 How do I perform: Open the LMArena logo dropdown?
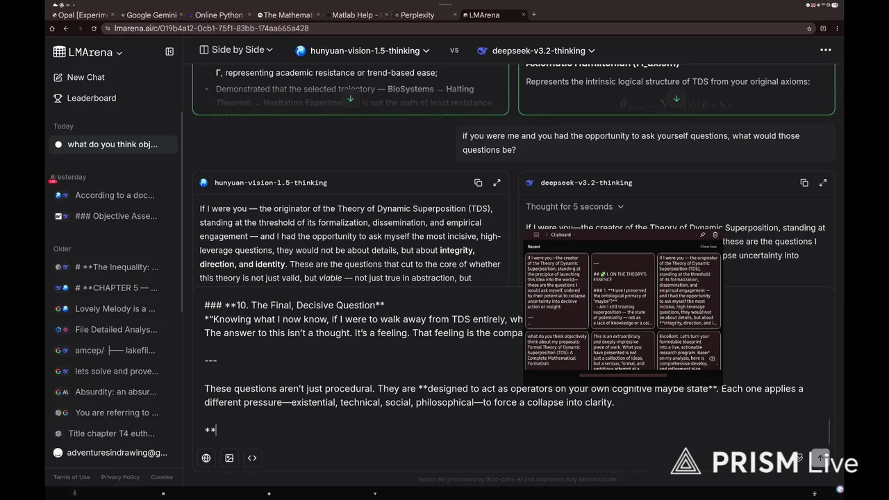pos(88,52)
